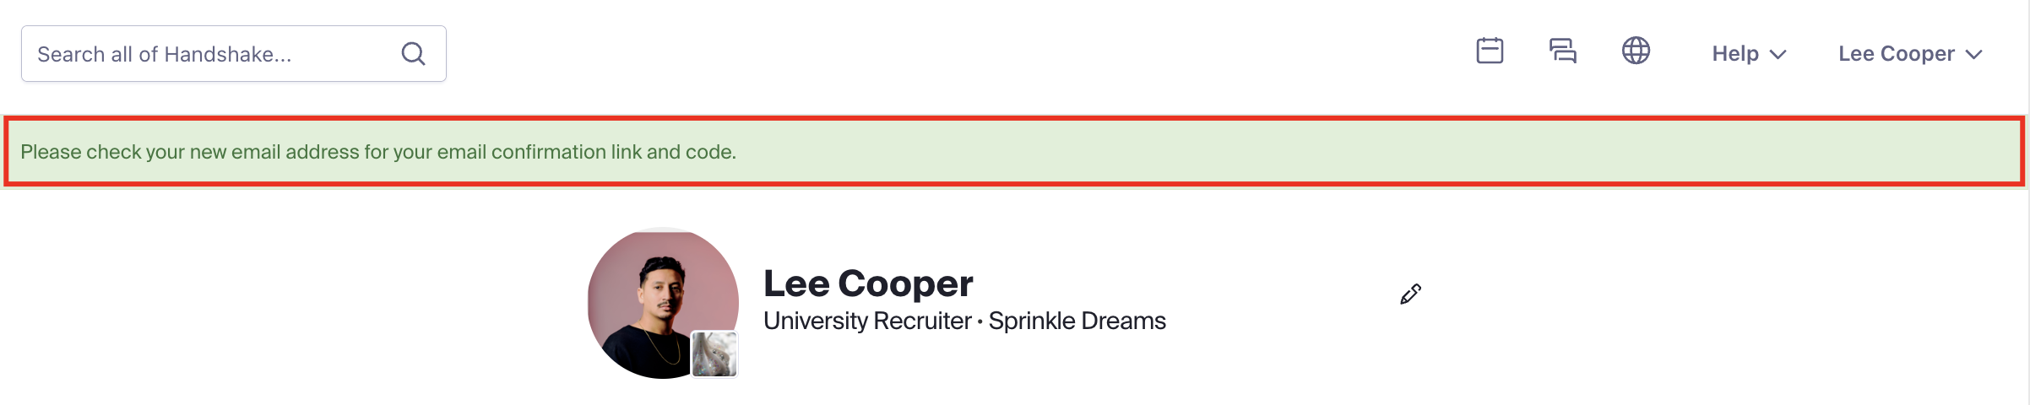
Task: Open the Lee Cooper account menu
Action: pyautogui.click(x=1910, y=54)
